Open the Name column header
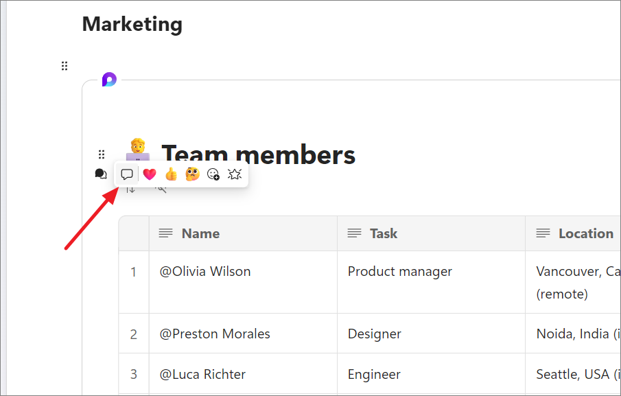Image resolution: width=621 pixels, height=396 pixels. (x=200, y=233)
